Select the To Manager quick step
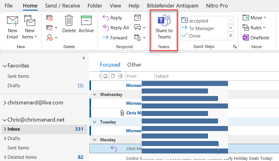Image resolution: width=279 pixels, height=161 pixels. point(201,28)
